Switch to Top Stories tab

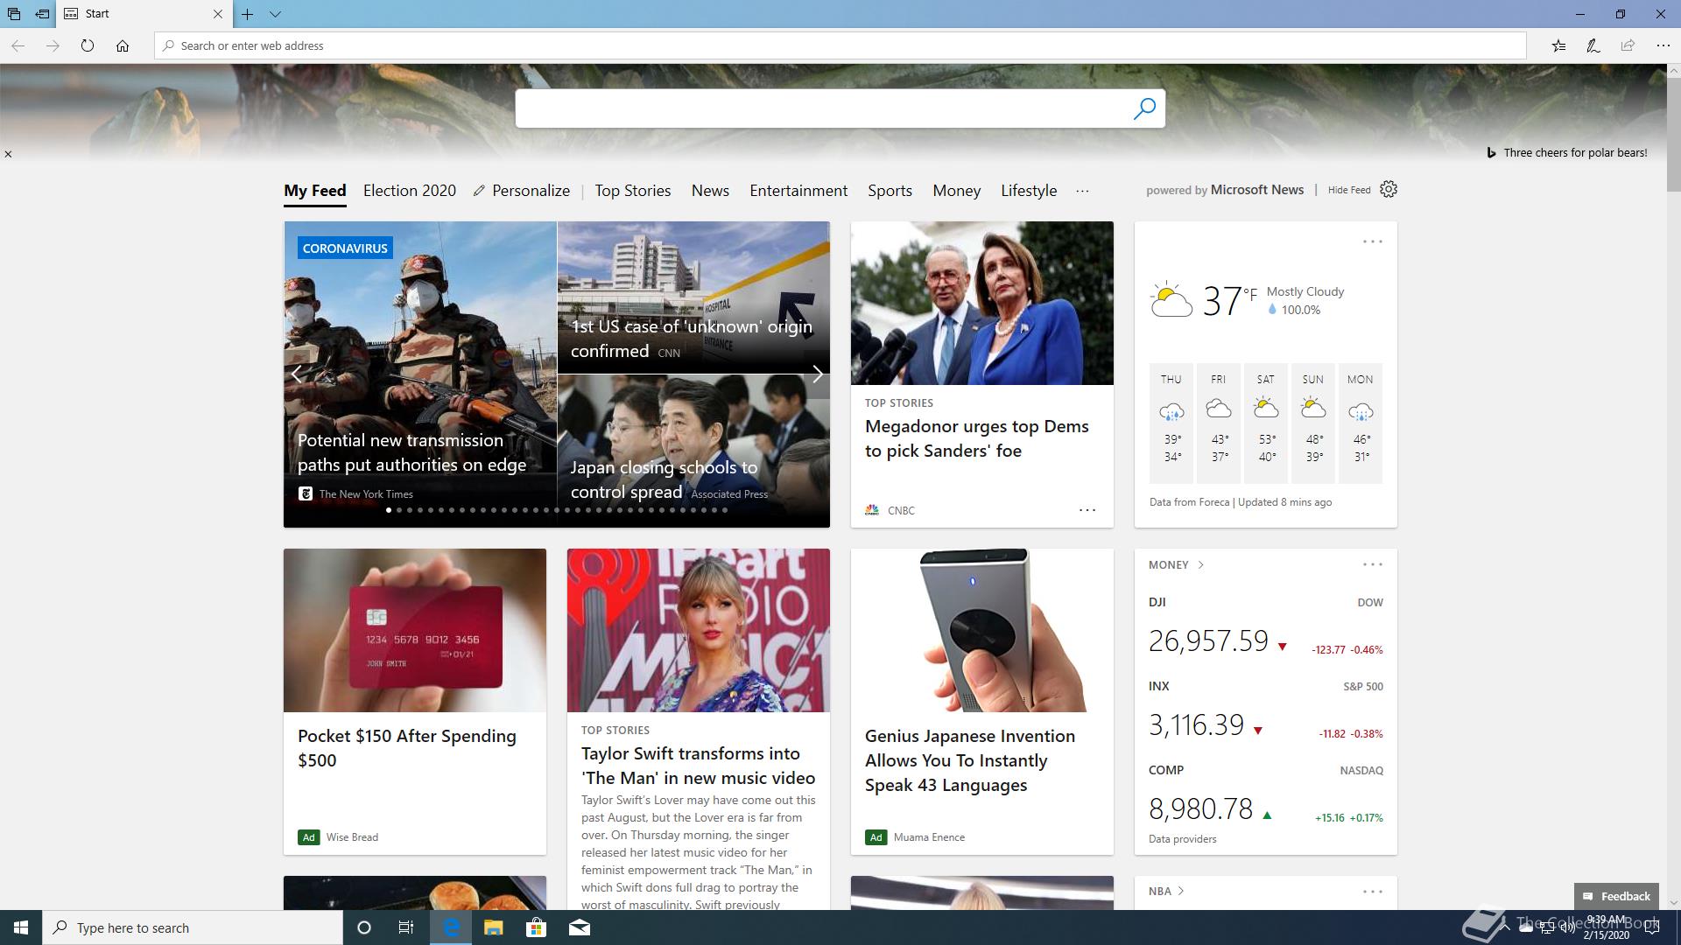point(633,191)
